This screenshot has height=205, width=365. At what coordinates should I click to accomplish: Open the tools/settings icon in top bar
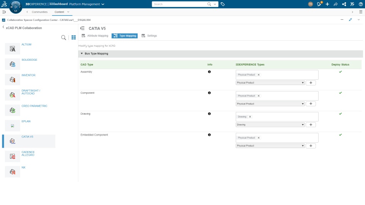point(352,4)
